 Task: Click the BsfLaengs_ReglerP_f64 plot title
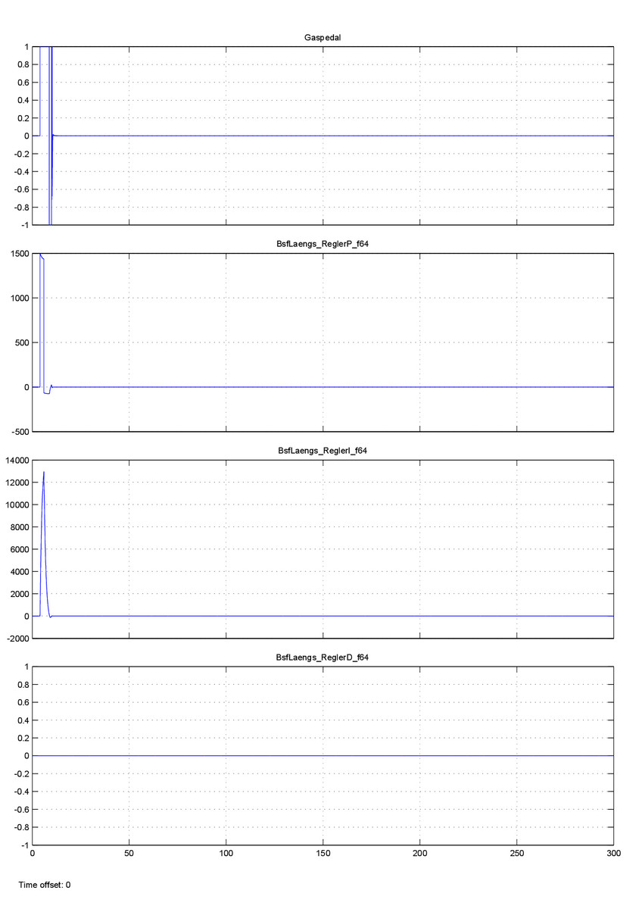[323, 243]
